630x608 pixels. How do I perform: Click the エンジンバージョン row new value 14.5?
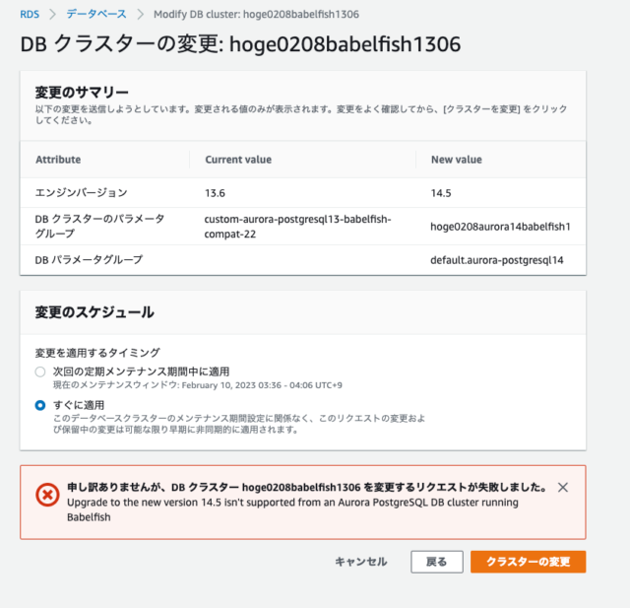[x=441, y=193]
